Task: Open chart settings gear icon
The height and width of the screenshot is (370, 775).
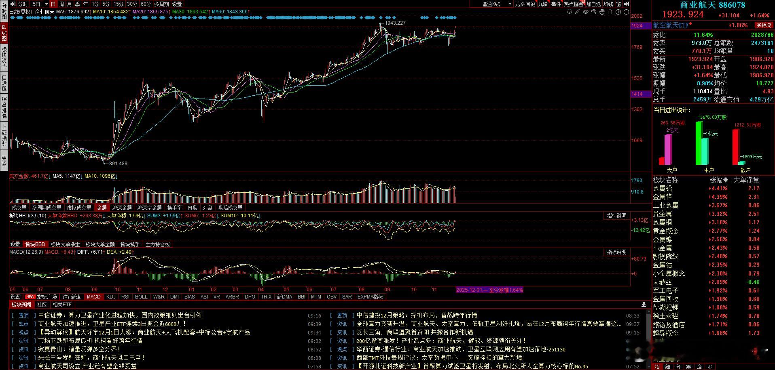Action: click(x=570, y=12)
